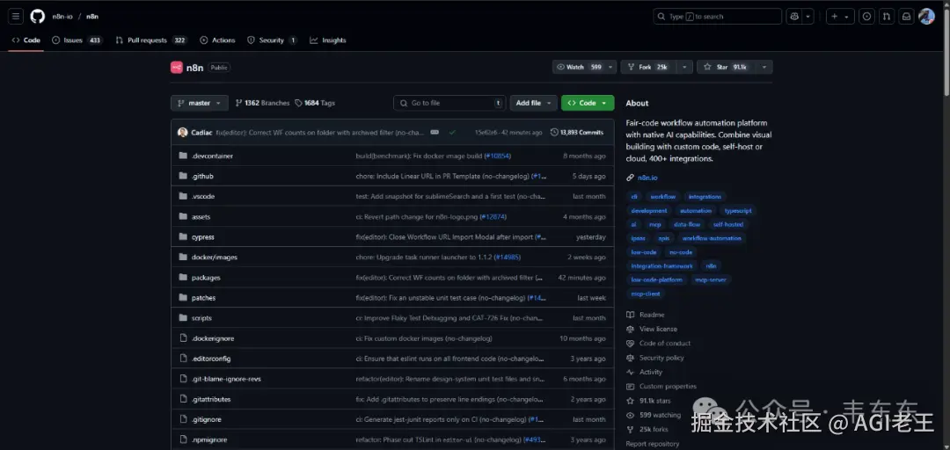Visit the n8n.io website link
950x450 pixels.
[x=647, y=178]
